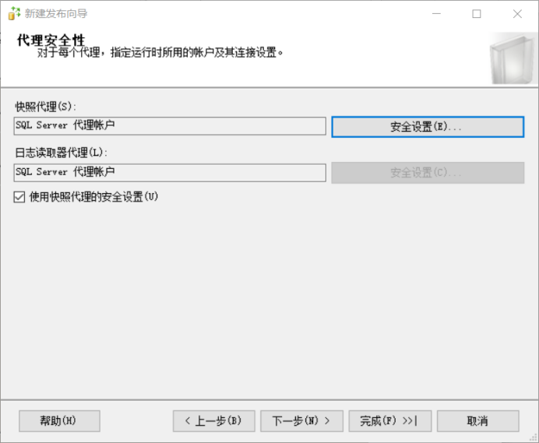Viewport: 539px width, 443px height.
Task: Maximize the 新建发布向导 window
Action: pyautogui.click(x=477, y=13)
